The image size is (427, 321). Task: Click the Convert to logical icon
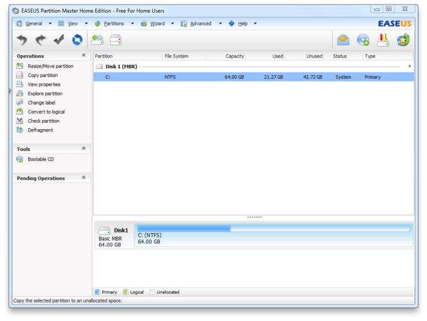(20, 111)
